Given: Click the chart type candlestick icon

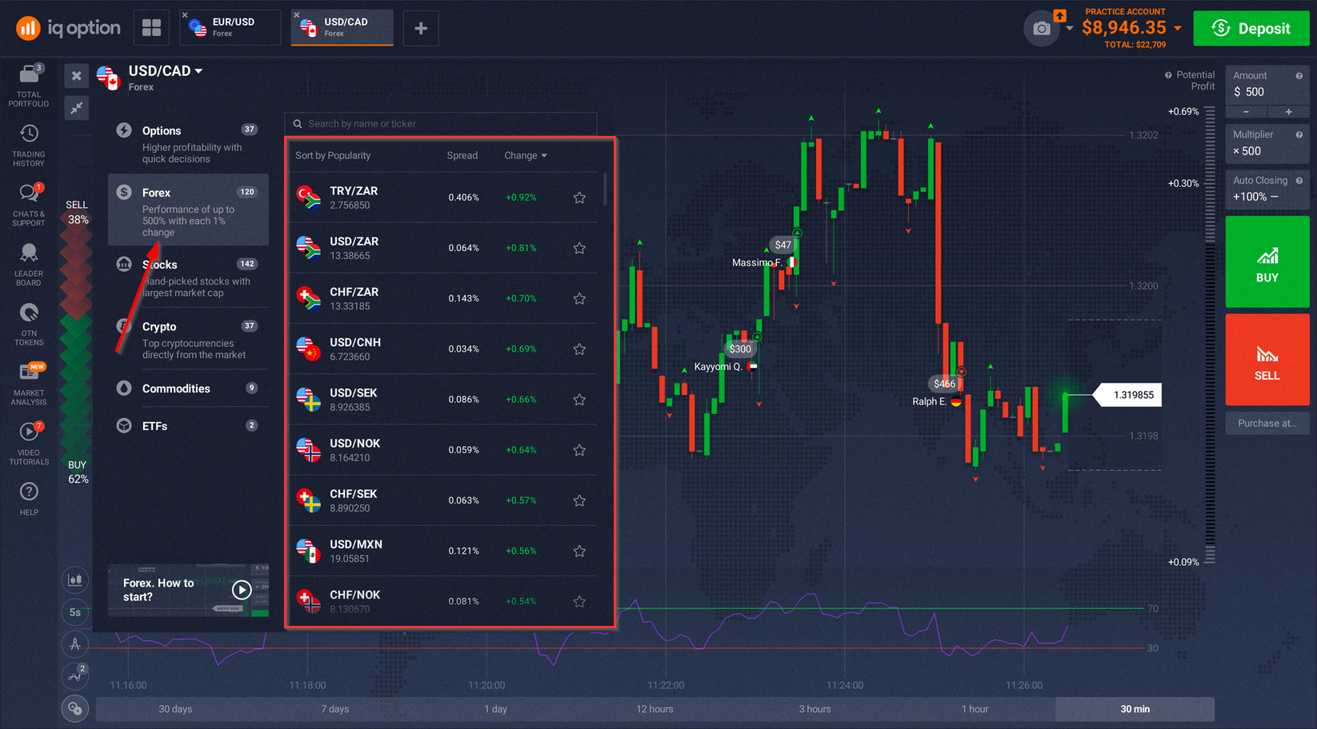Looking at the screenshot, I should coord(75,580).
